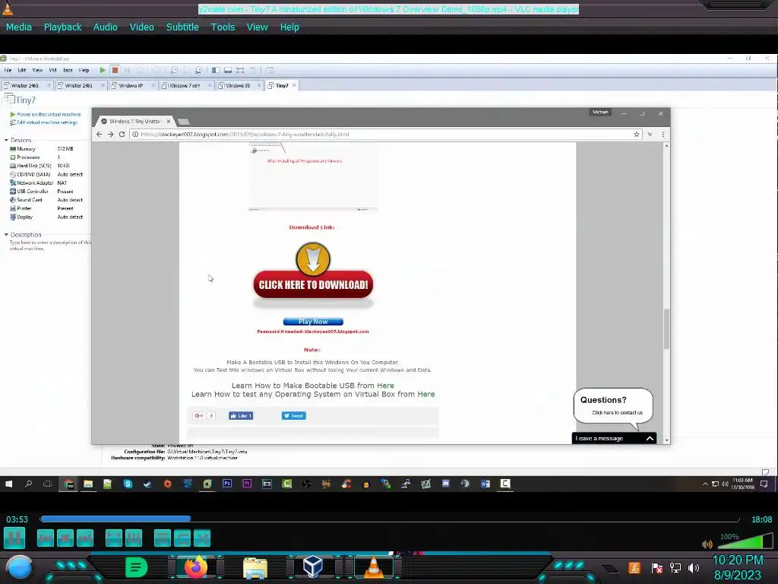Collapse the Description section in VMware

pos(6,234)
